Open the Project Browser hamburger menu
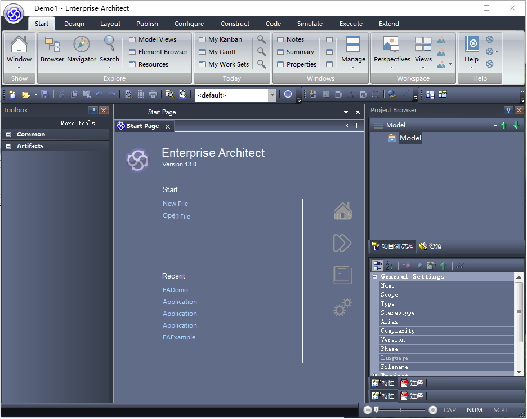 point(378,126)
